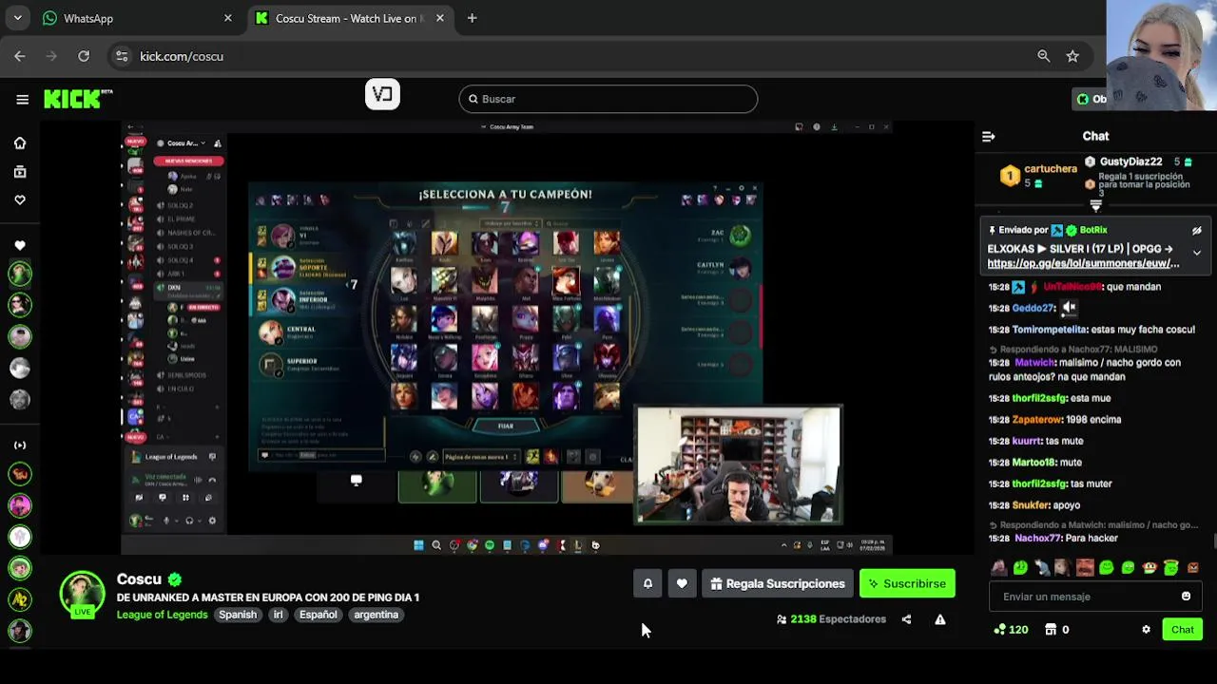This screenshot has width=1217, height=684.
Task: Open Windows Start button in streamed taskbar
Action: pos(418,545)
